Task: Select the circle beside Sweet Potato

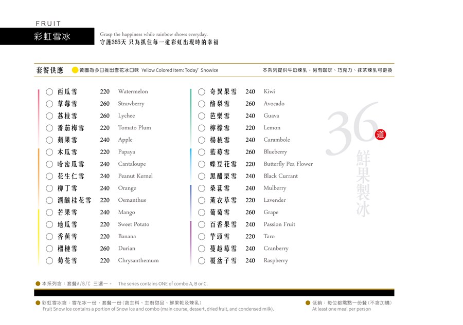Action: [49, 224]
